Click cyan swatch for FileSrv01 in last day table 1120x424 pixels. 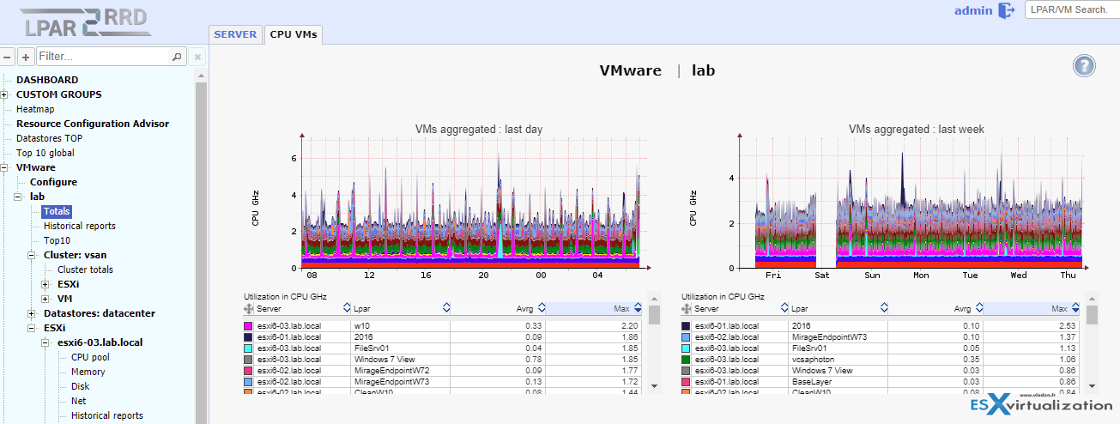click(x=249, y=348)
